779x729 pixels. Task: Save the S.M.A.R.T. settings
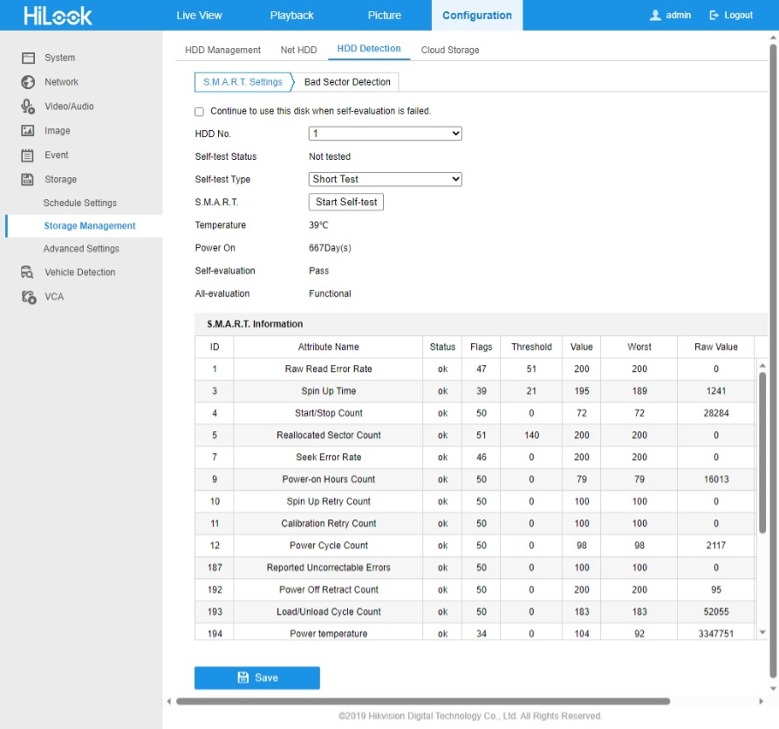(256, 677)
